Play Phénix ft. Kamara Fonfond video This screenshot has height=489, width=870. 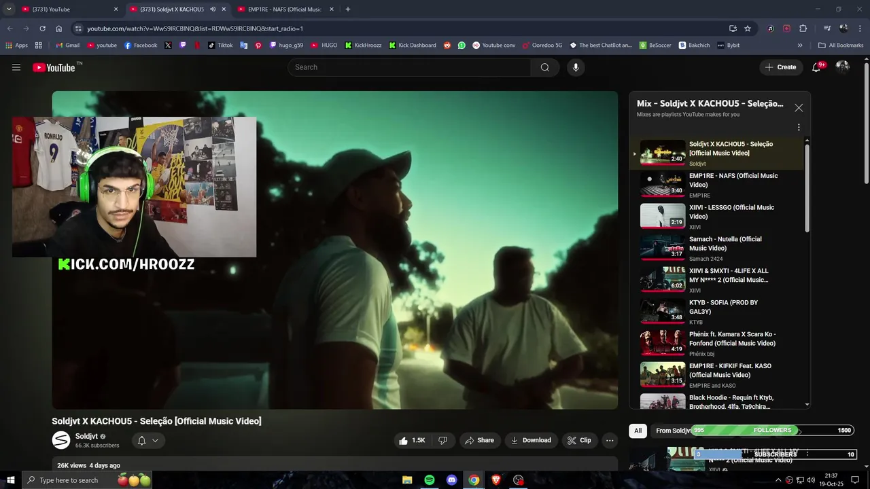pyautogui.click(x=716, y=343)
